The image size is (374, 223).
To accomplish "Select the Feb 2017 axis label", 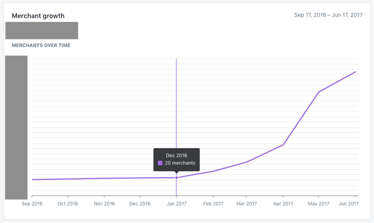I will (x=213, y=204).
